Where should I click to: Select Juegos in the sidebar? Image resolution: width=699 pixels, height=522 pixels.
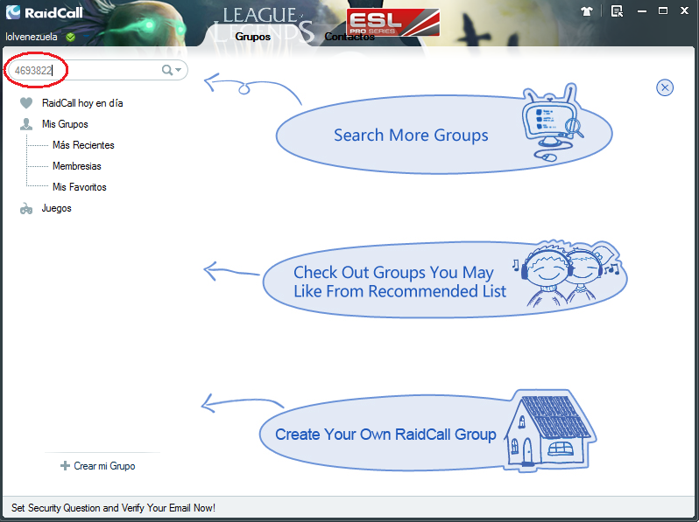click(x=57, y=208)
